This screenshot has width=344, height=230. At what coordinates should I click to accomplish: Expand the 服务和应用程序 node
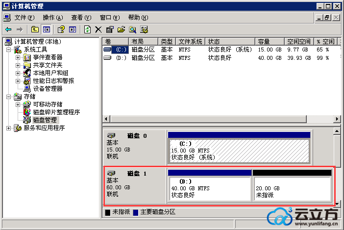point(8,128)
